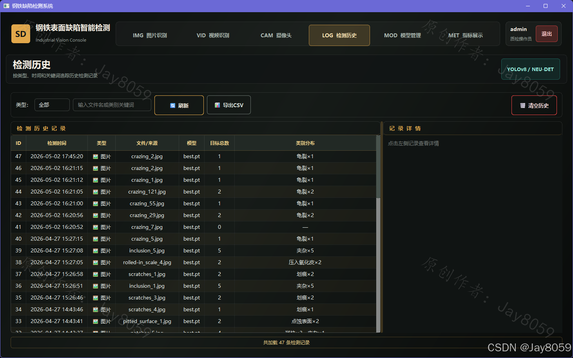Click the 压入氧化皮×2 category cell

(x=305, y=262)
